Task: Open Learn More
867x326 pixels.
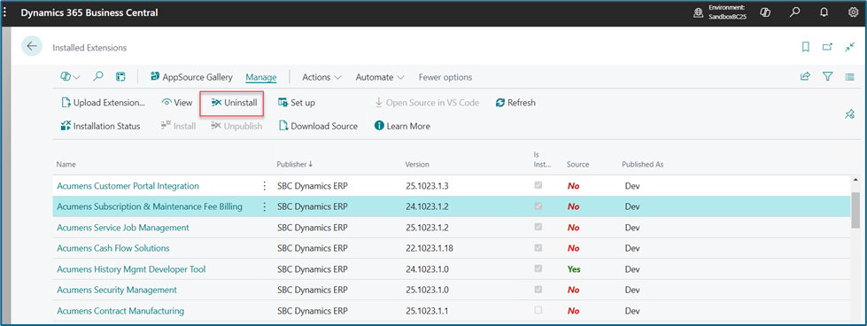Action: [x=403, y=126]
